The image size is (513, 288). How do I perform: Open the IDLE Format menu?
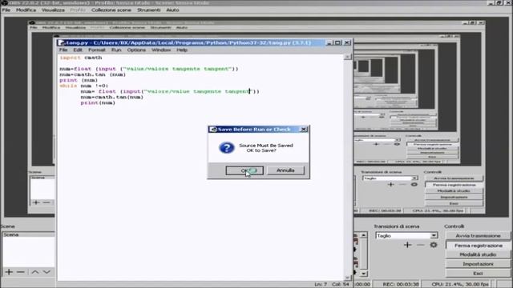coord(97,50)
